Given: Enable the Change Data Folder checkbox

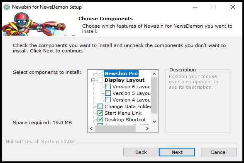Looking at the screenshot, I should click(100, 106).
